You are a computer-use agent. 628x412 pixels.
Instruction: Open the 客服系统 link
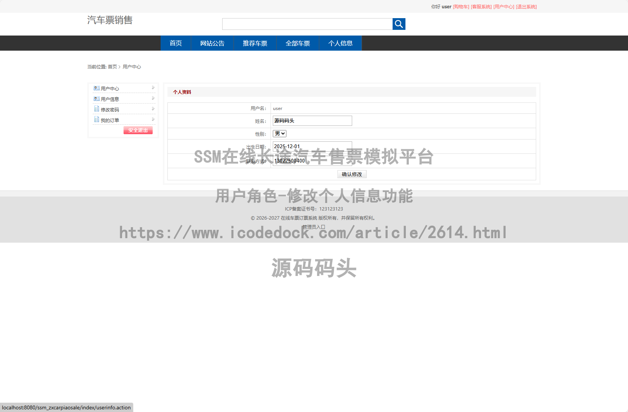[481, 6]
